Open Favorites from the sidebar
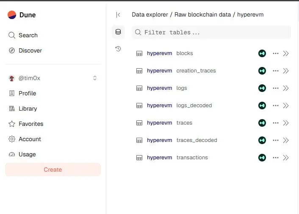 pyautogui.click(x=31, y=124)
